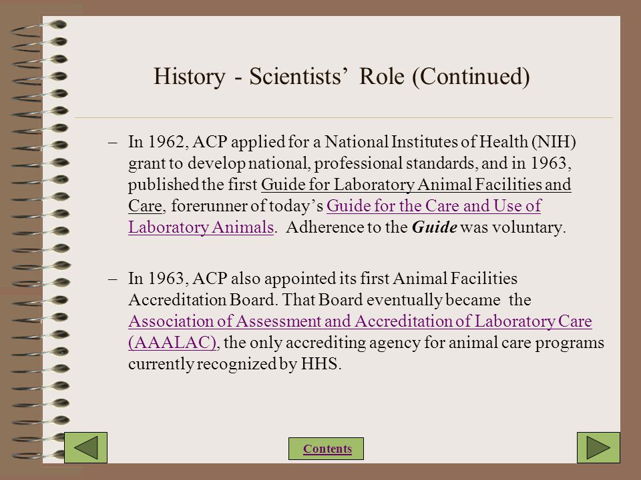Click the words 'National Institutes of Health'
Viewport: 641px width, 480px height.
pyautogui.click(x=427, y=142)
